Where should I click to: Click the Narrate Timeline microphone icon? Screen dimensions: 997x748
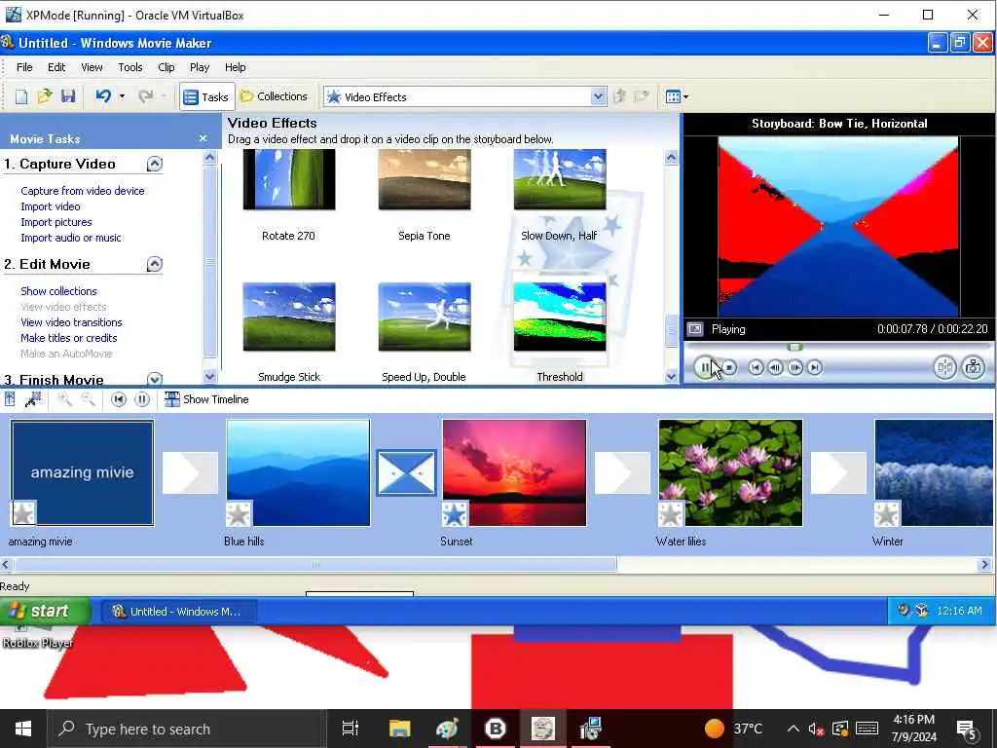tap(33, 399)
